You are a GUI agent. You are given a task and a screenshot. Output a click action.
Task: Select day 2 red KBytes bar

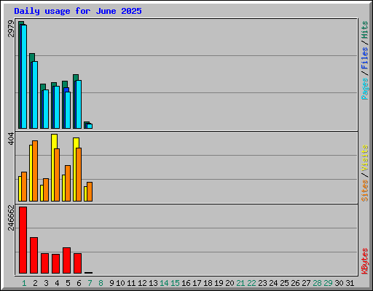tap(34, 255)
